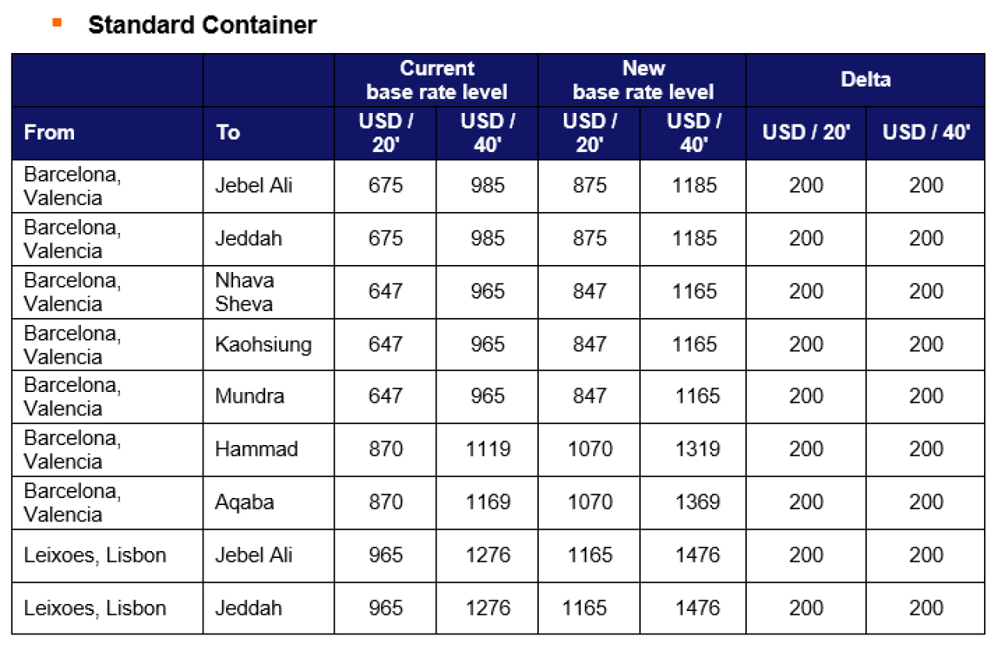This screenshot has width=998, height=671.
Task: Click the Current base rate level header
Action: coord(437,79)
